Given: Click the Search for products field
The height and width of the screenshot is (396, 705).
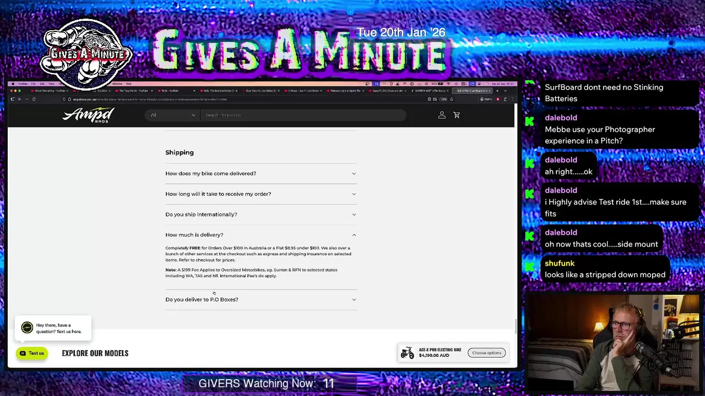Looking at the screenshot, I should [x=303, y=115].
